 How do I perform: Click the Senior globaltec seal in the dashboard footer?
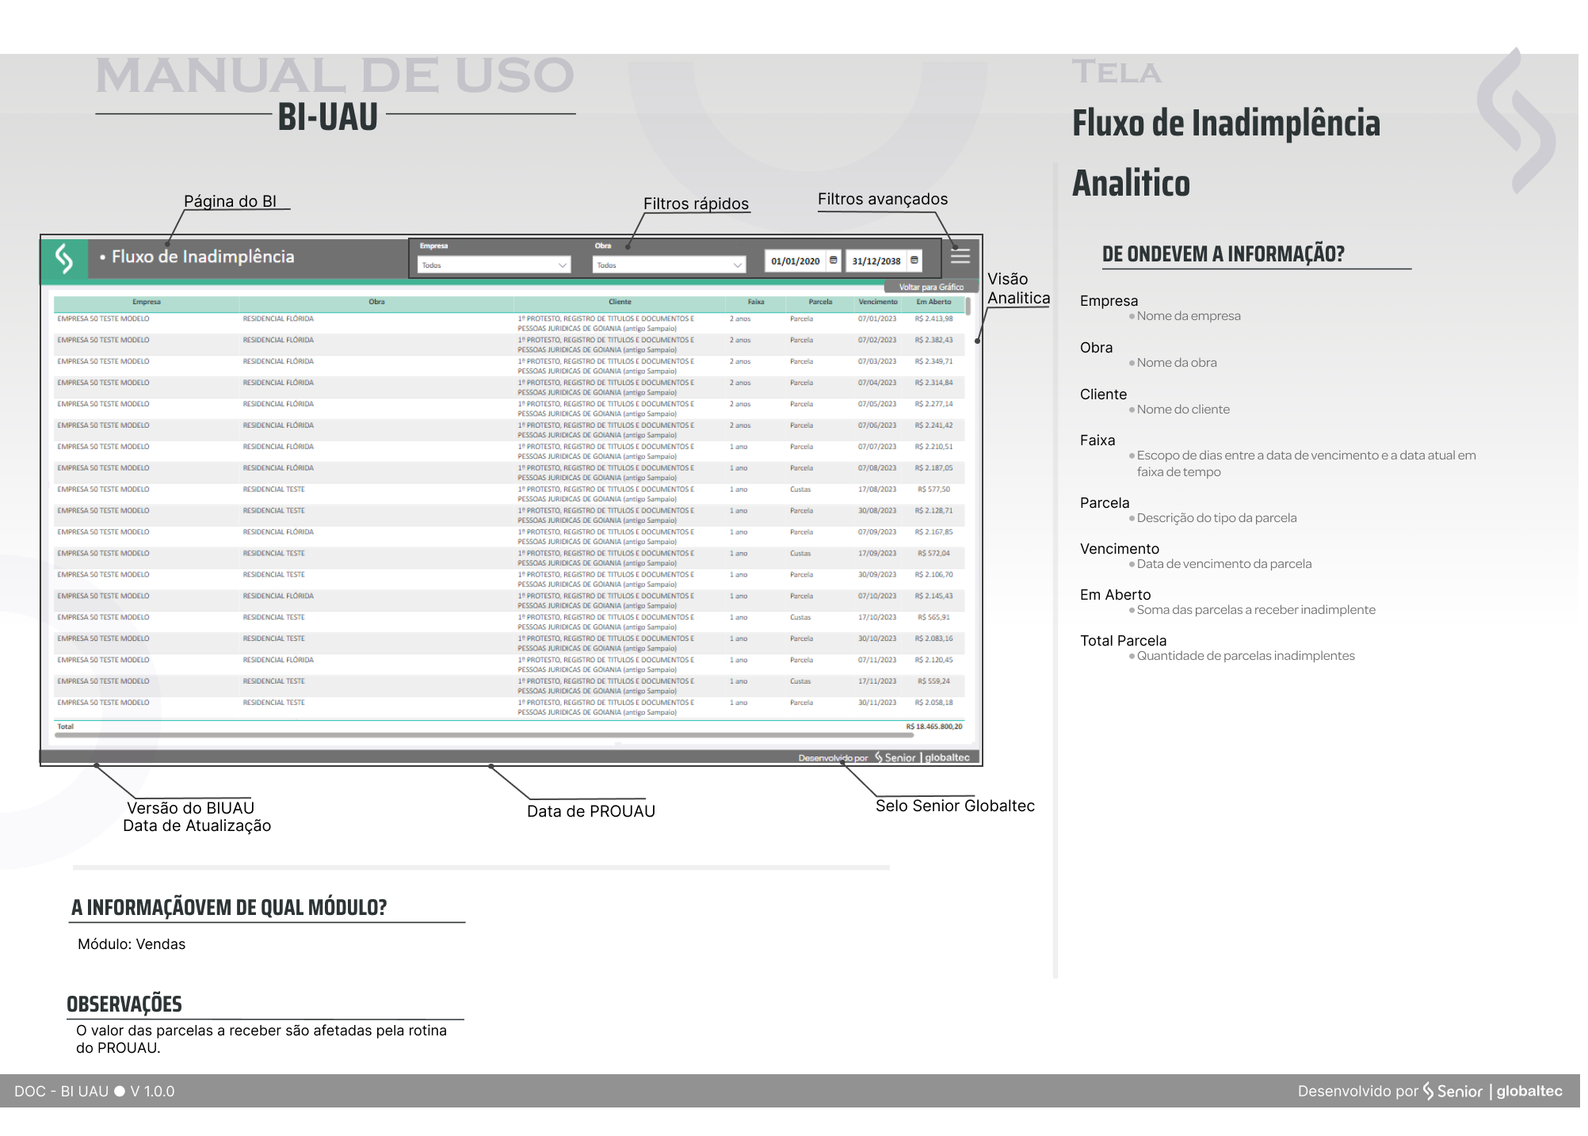(922, 757)
